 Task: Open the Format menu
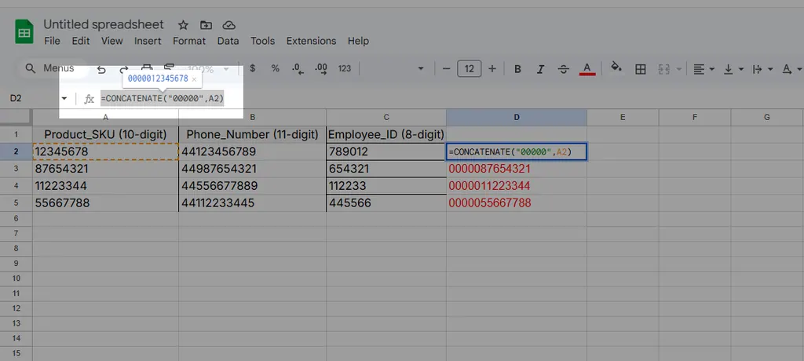(189, 41)
